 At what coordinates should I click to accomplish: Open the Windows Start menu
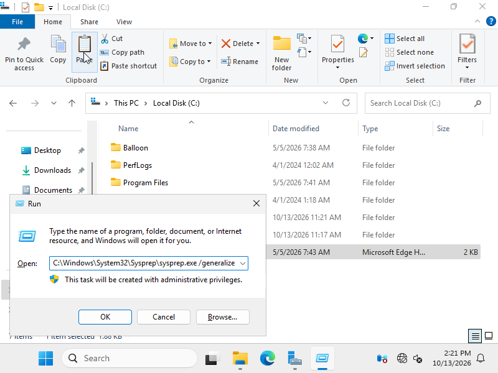45,358
